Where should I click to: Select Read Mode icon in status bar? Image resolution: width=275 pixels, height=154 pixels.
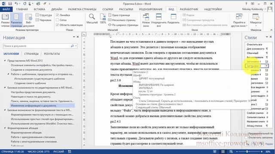[215, 151]
